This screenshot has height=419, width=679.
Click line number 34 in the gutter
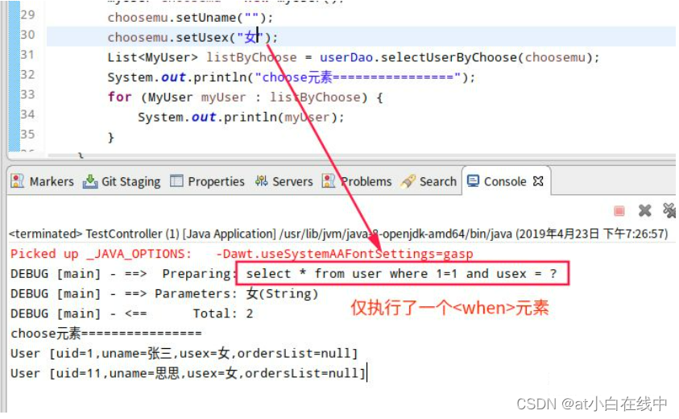pos(27,114)
